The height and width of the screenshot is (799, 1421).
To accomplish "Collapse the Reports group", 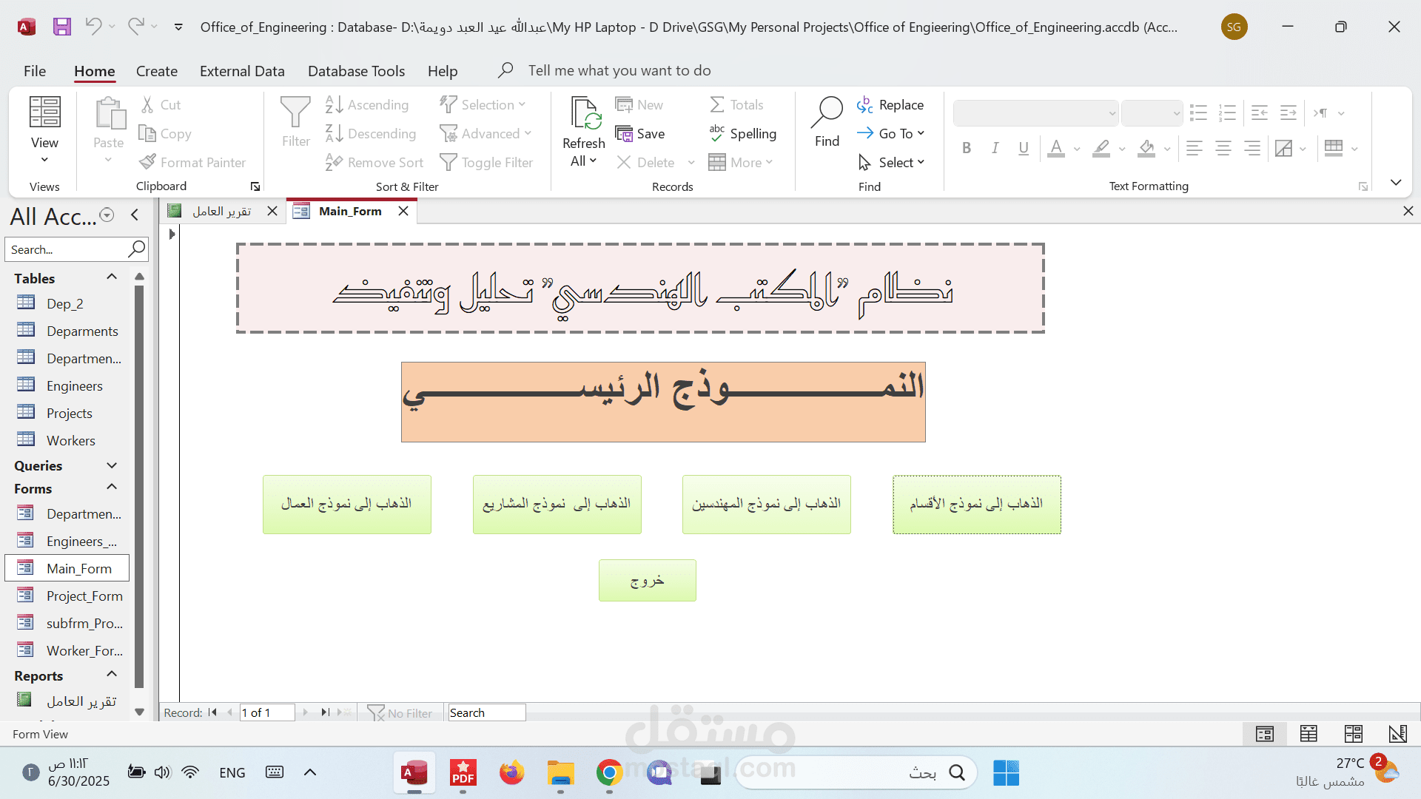I will [112, 674].
